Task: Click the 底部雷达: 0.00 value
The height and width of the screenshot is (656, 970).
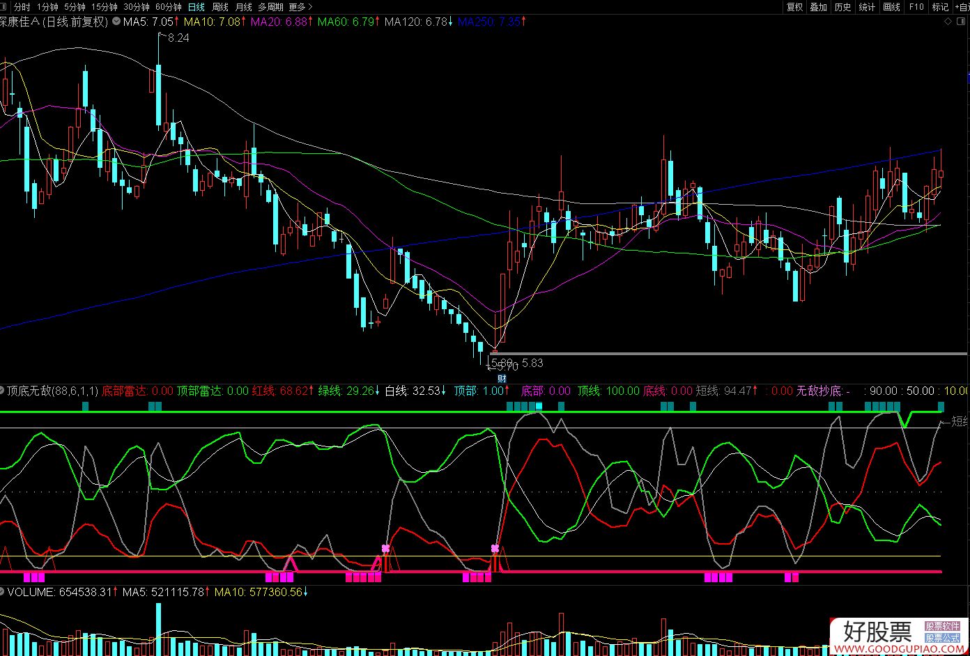Action: click(x=137, y=391)
